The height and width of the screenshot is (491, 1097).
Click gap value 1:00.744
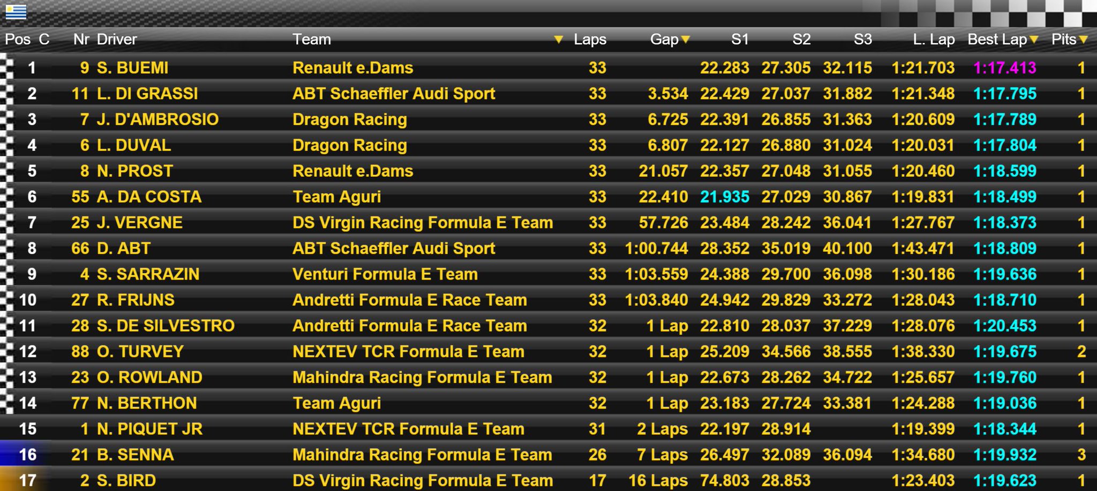coord(657,248)
